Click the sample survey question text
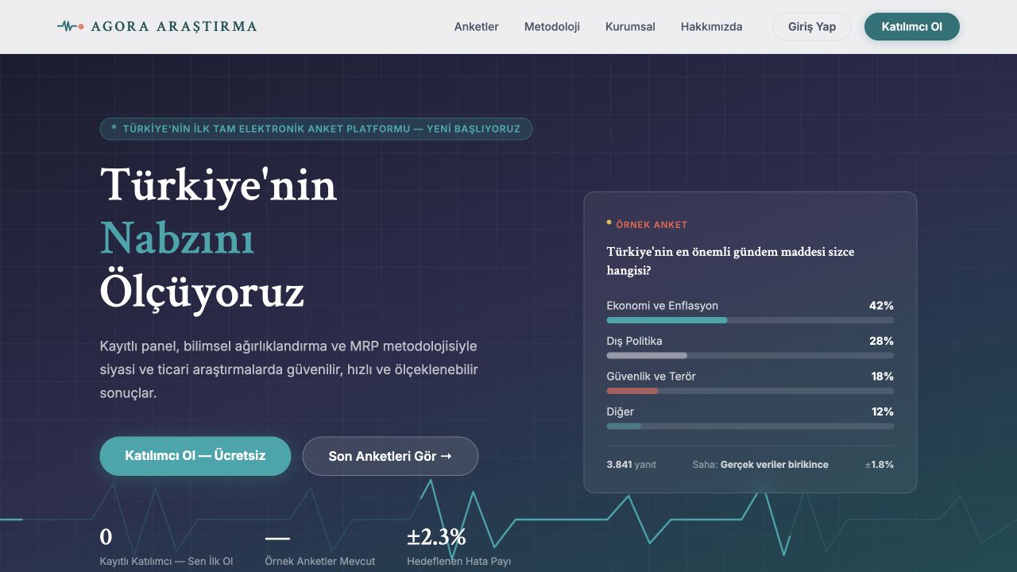 [731, 261]
